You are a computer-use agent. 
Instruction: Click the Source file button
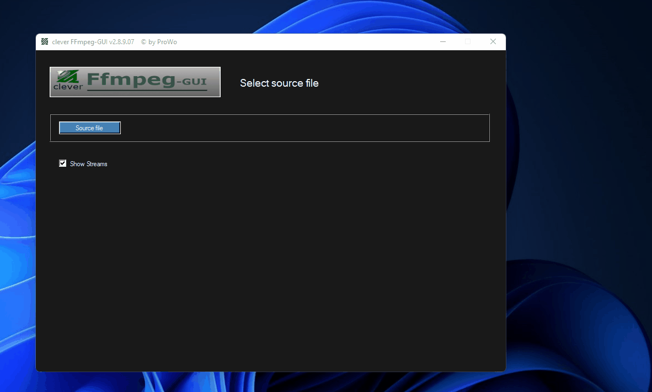90,128
